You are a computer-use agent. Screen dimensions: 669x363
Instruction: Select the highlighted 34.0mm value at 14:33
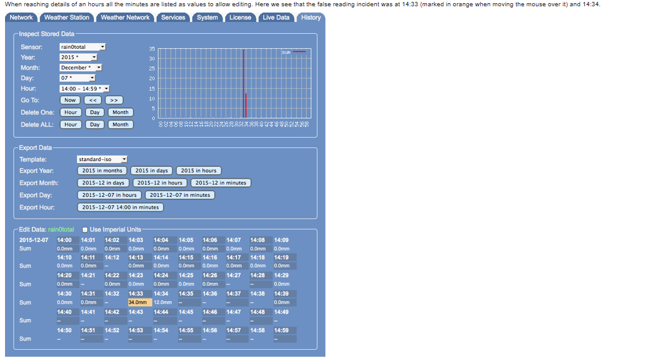[140, 302]
